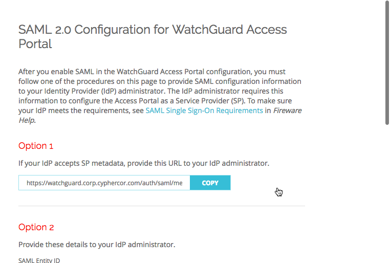Click 'After you enable SAML' paragraph start

point(46,72)
